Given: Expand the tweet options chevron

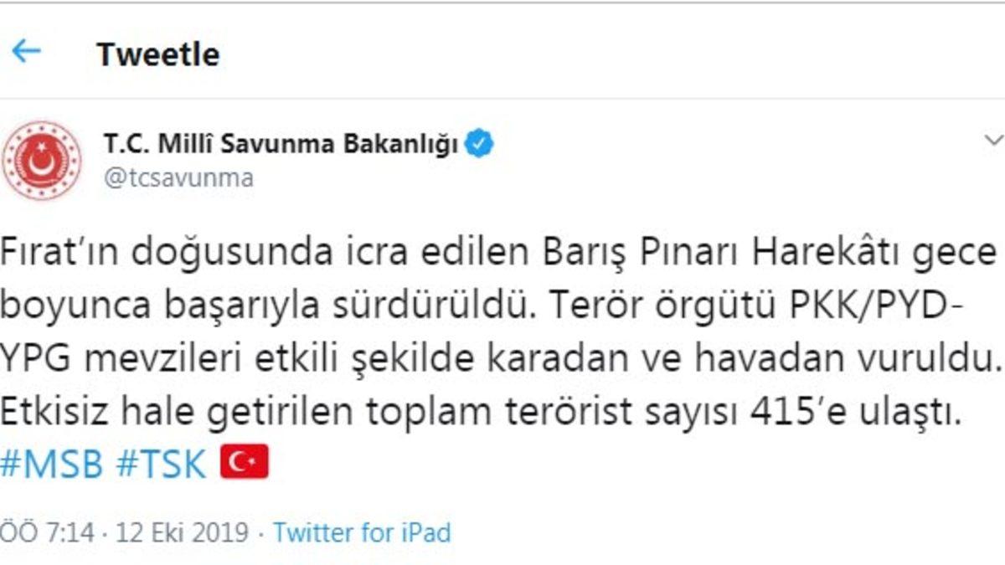Looking at the screenshot, I should tap(993, 140).
